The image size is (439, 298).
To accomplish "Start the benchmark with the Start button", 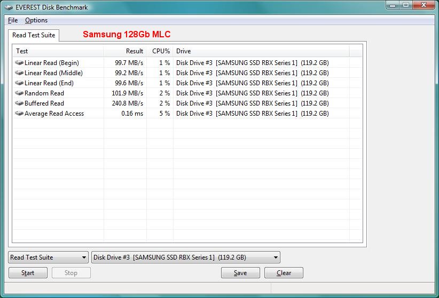I will point(28,273).
